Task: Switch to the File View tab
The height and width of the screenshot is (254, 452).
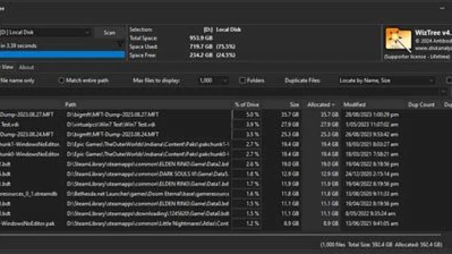Action: [7, 67]
